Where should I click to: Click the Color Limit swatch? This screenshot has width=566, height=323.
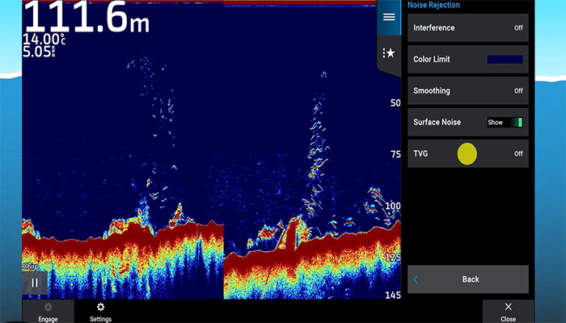[x=505, y=60]
